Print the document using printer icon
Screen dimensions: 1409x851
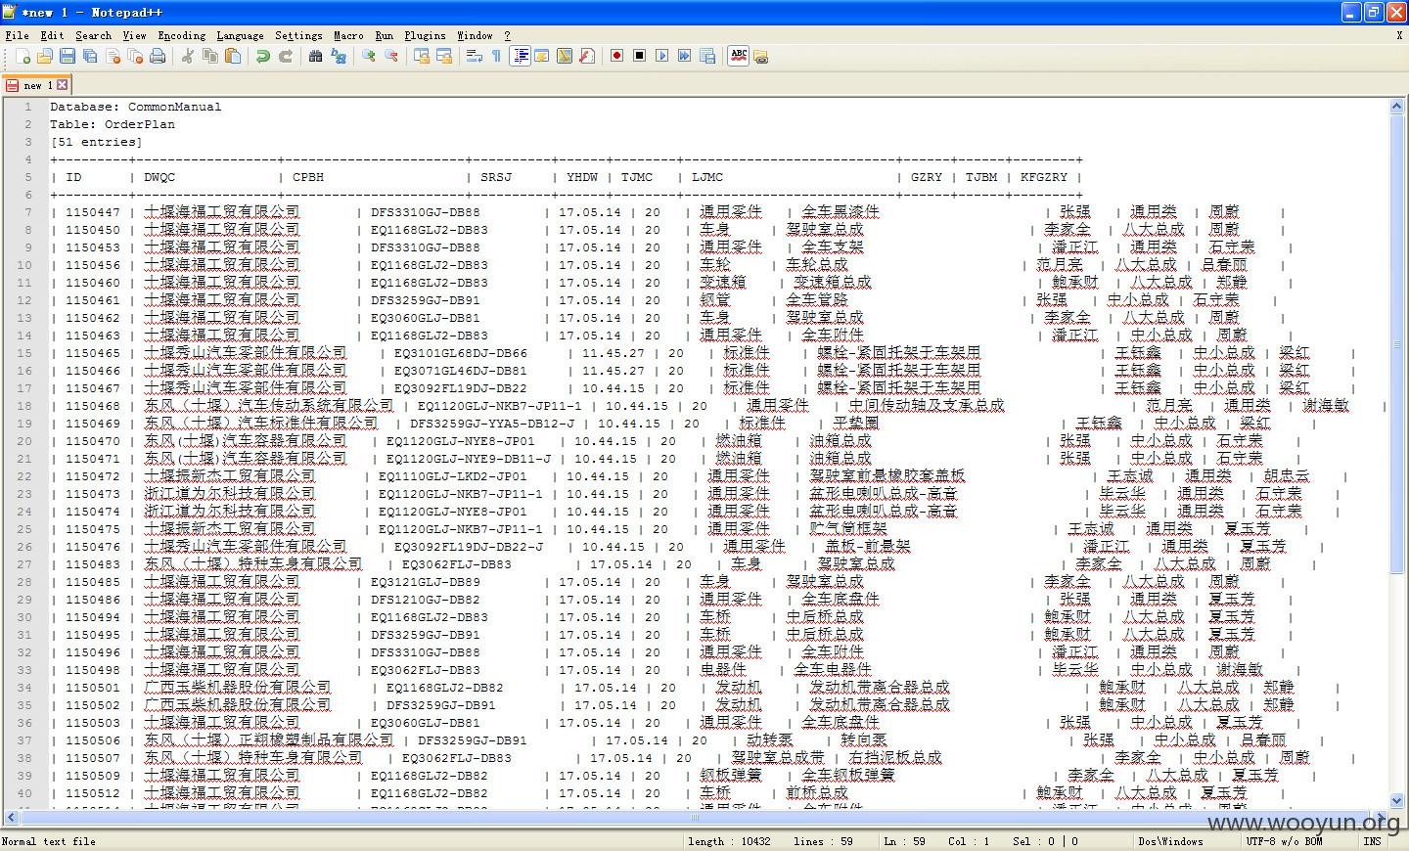pos(158,57)
